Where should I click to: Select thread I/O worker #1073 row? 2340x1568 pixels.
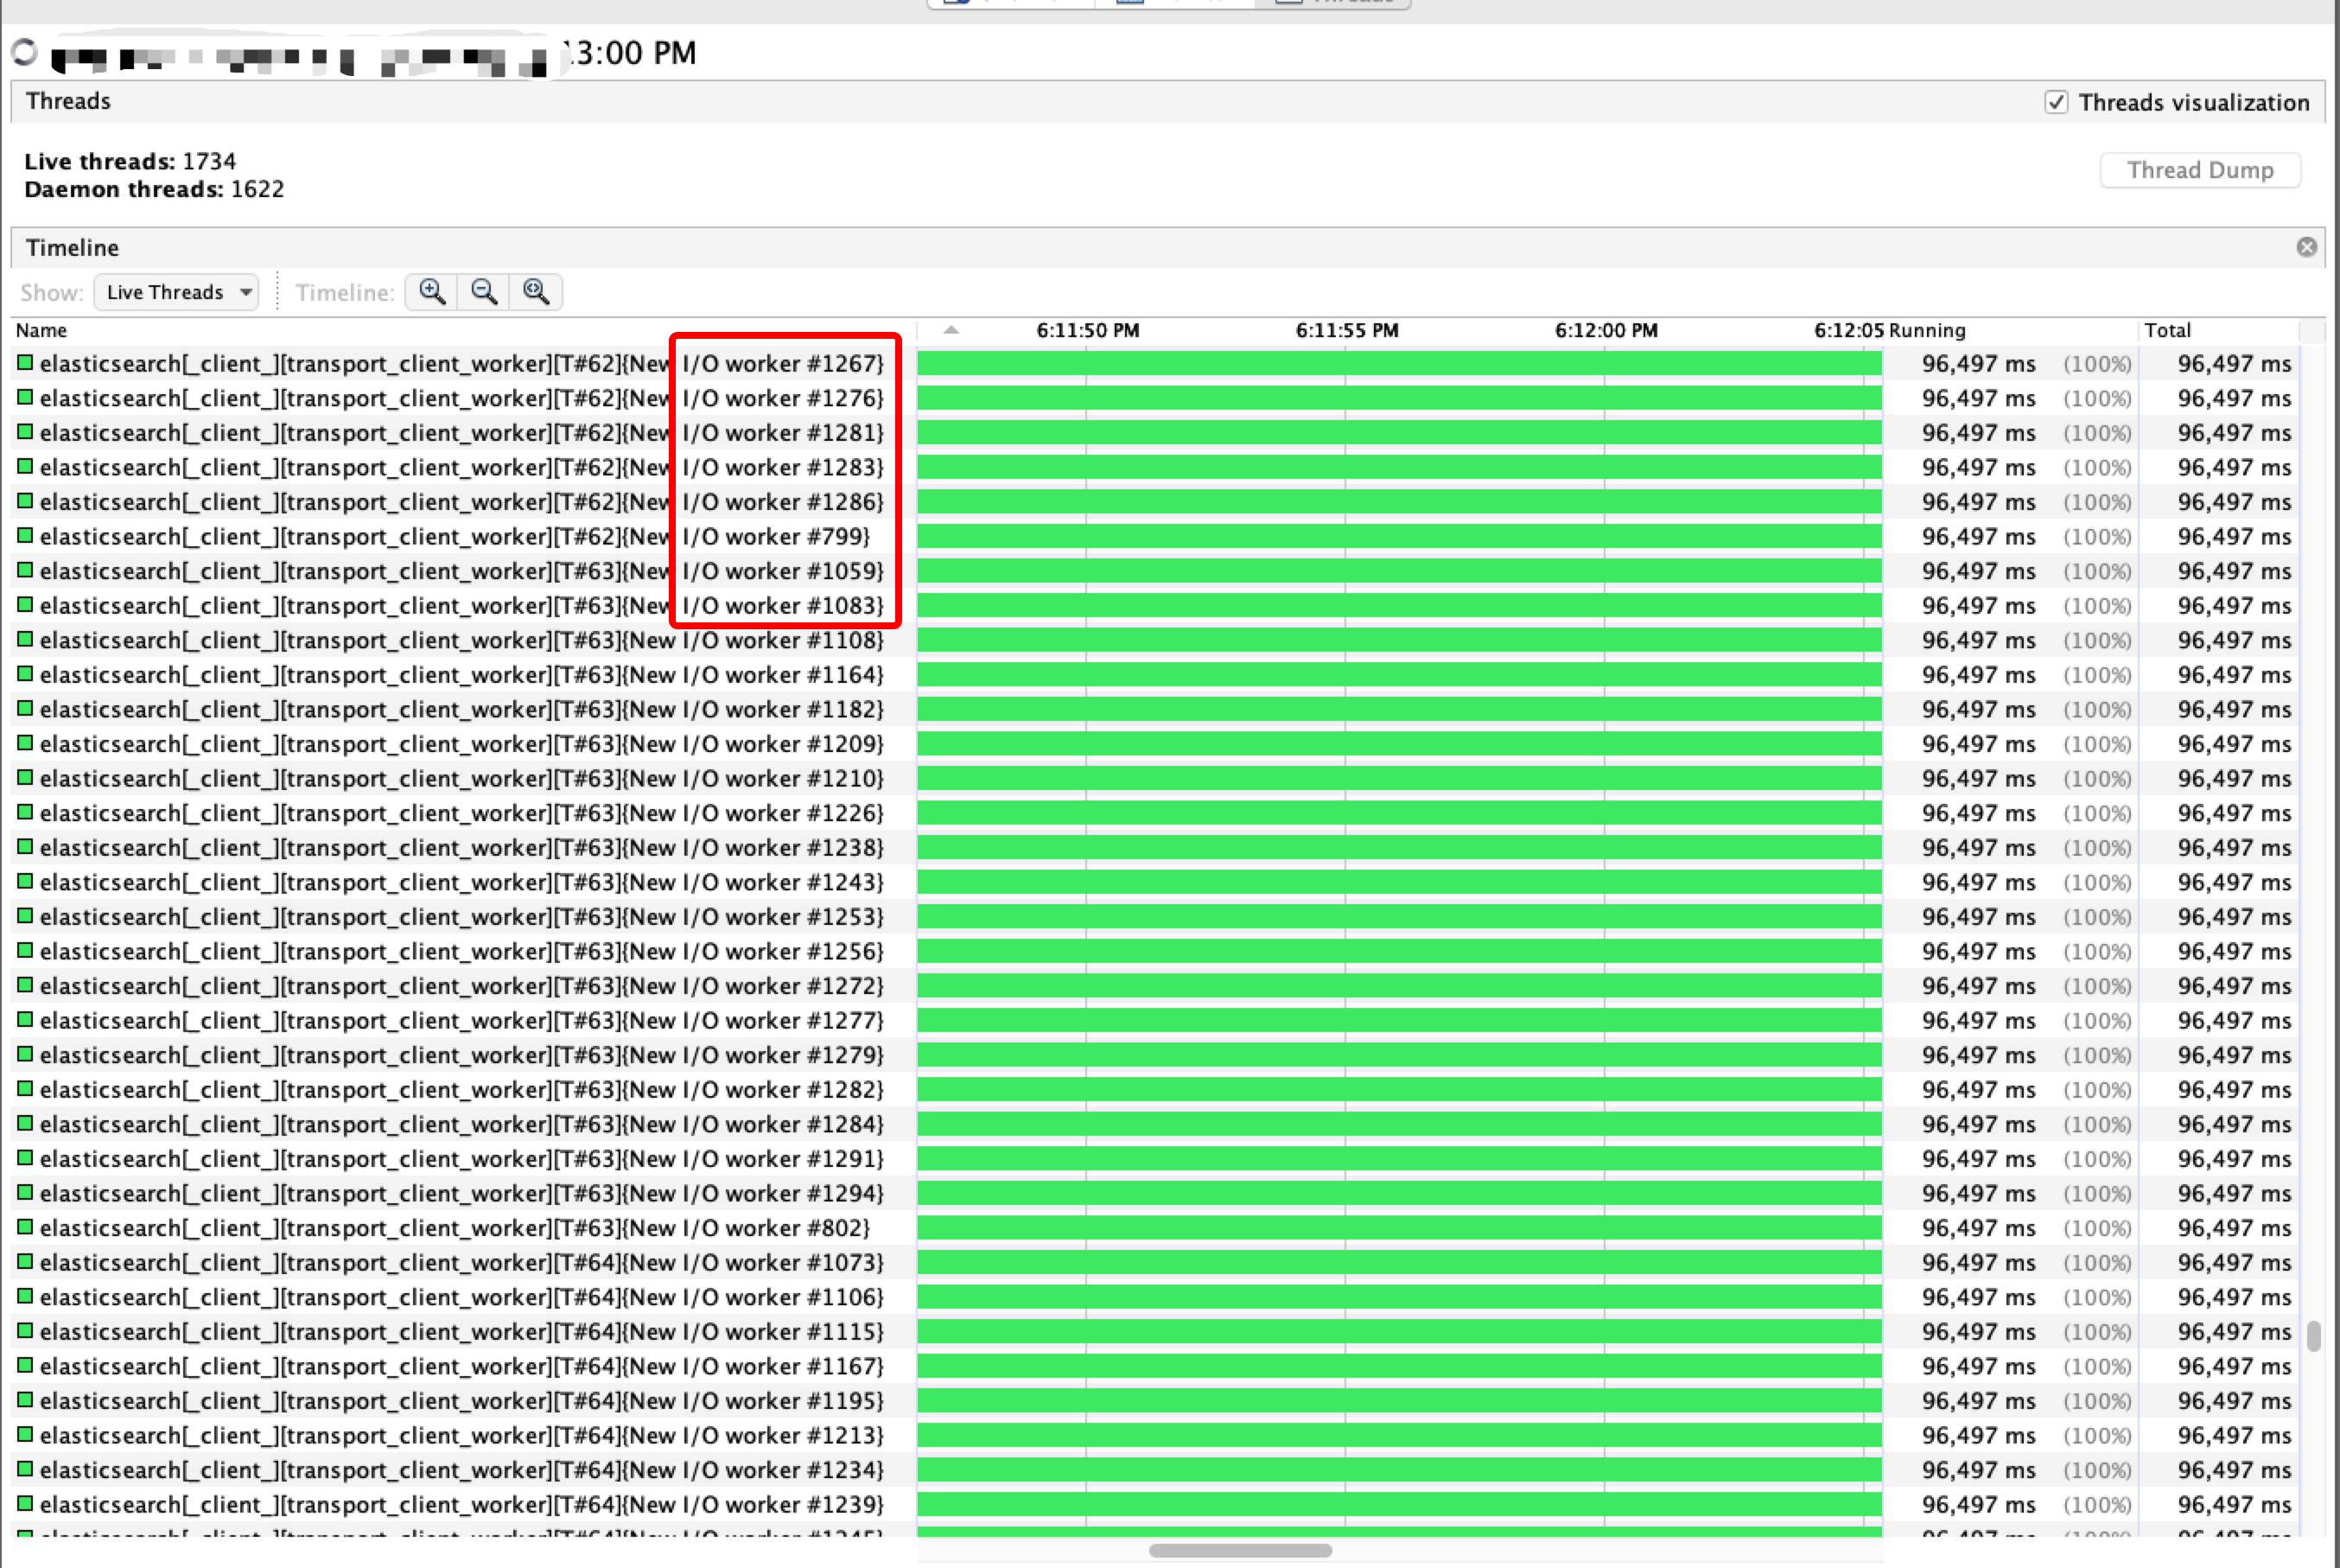point(1155,1263)
